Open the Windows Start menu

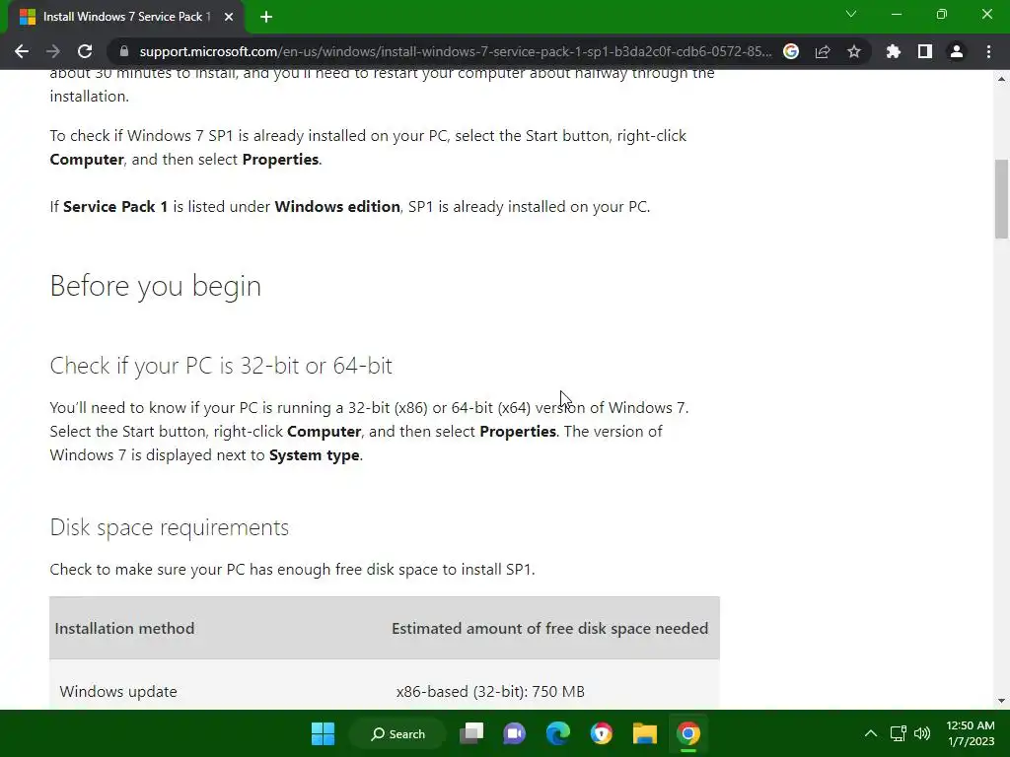(x=323, y=733)
